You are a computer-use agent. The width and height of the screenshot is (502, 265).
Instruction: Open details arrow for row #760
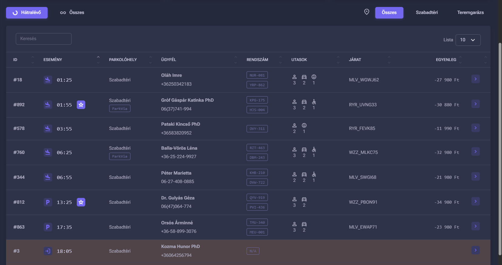coord(476,151)
